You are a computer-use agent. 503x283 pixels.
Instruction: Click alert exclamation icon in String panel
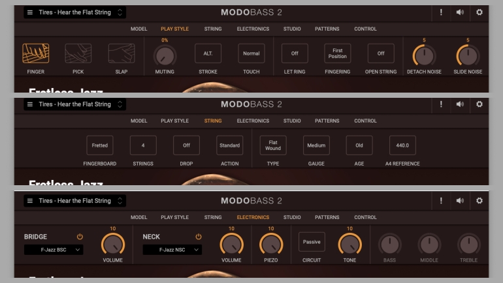pyautogui.click(x=441, y=104)
